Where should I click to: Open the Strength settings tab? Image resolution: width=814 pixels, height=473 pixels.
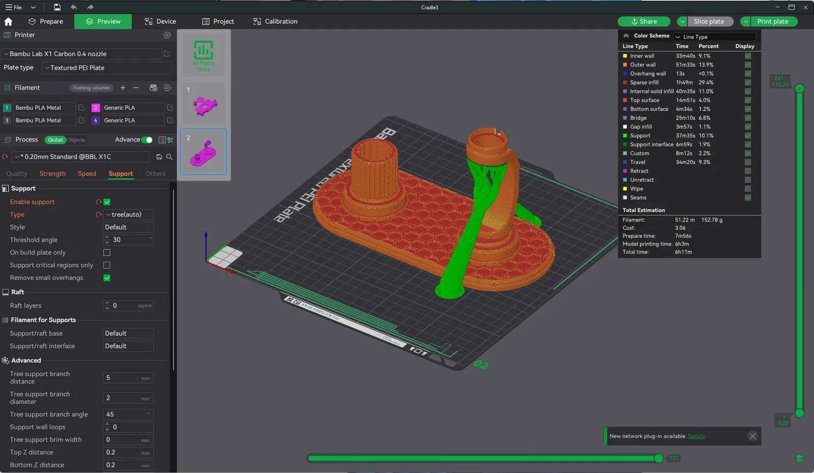[52, 174]
